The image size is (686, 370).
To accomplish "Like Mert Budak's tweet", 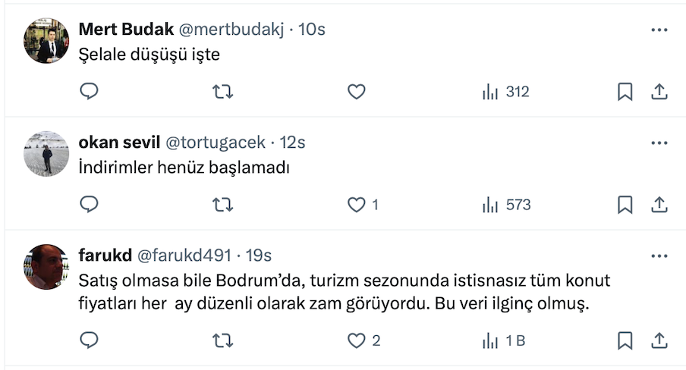I will 357,92.
